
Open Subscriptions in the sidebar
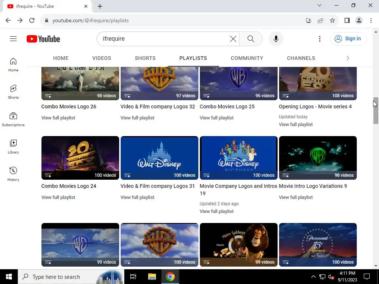[13, 119]
